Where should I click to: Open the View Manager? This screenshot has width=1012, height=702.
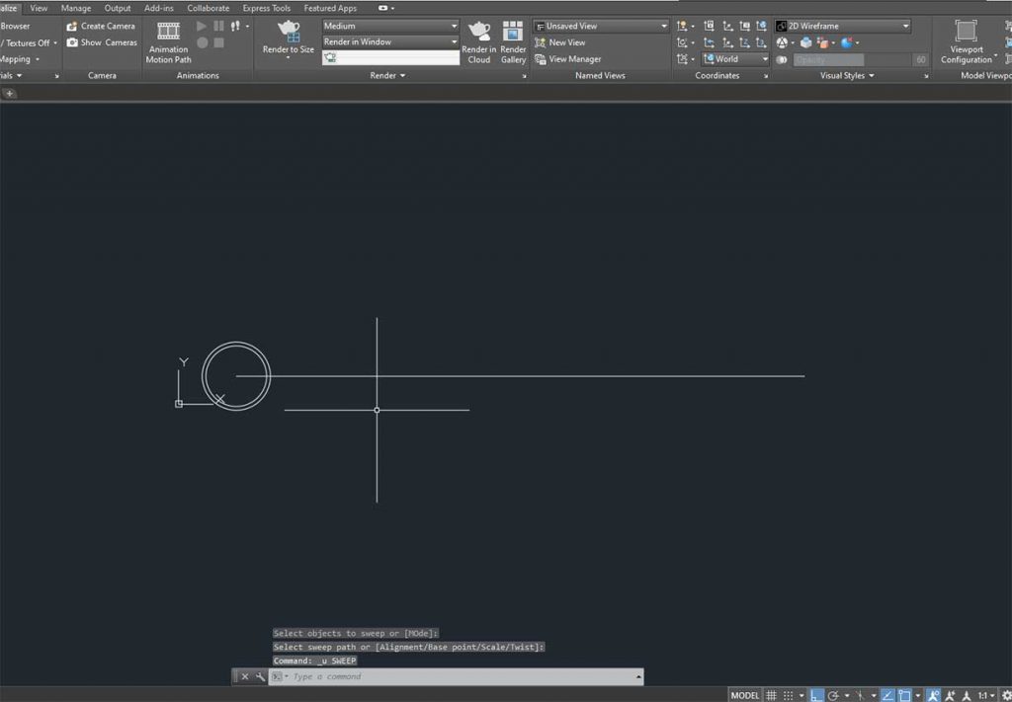point(572,59)
